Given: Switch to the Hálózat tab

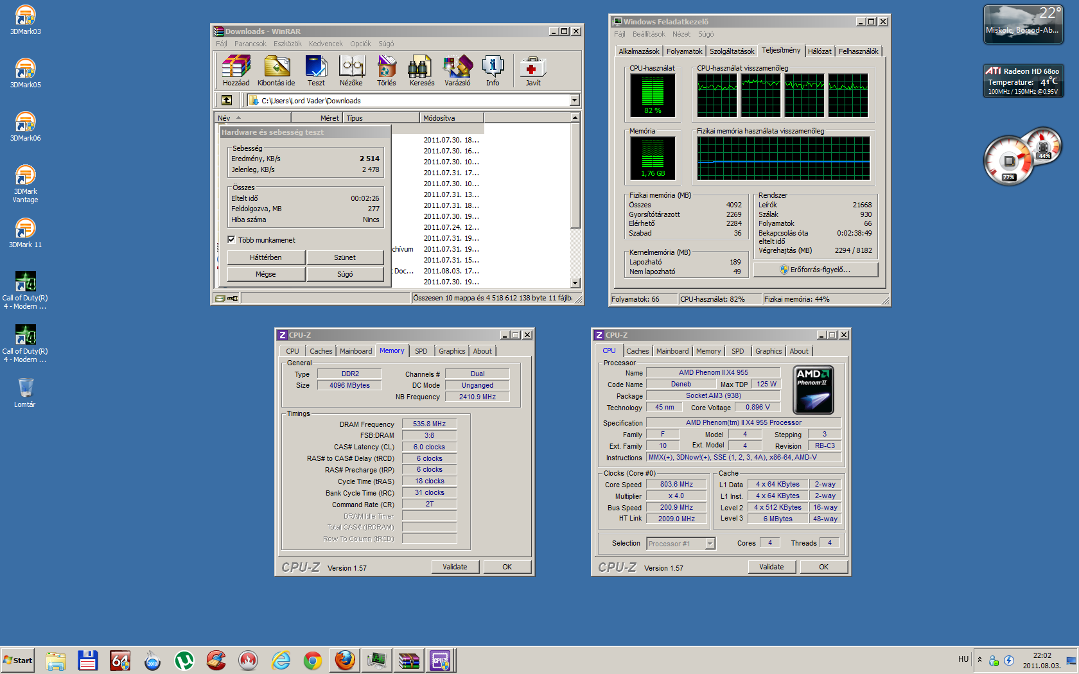Looking at the screenshot, I should coord(820,51).
